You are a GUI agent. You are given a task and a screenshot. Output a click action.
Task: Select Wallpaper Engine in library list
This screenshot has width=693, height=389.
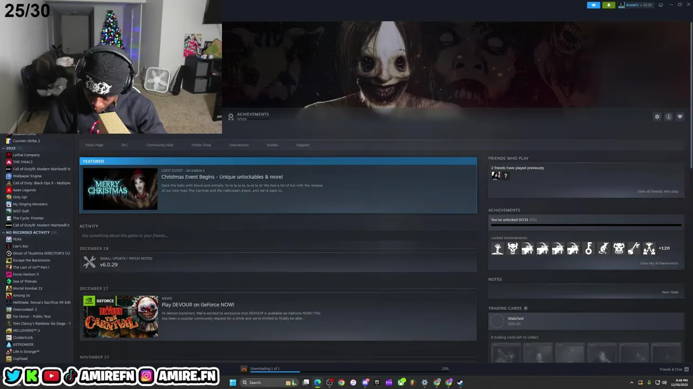click(27, 176)
